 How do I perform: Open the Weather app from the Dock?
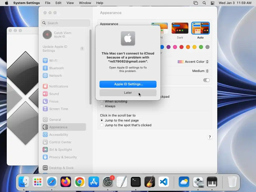pyautogui.click(x=184, y=182)
